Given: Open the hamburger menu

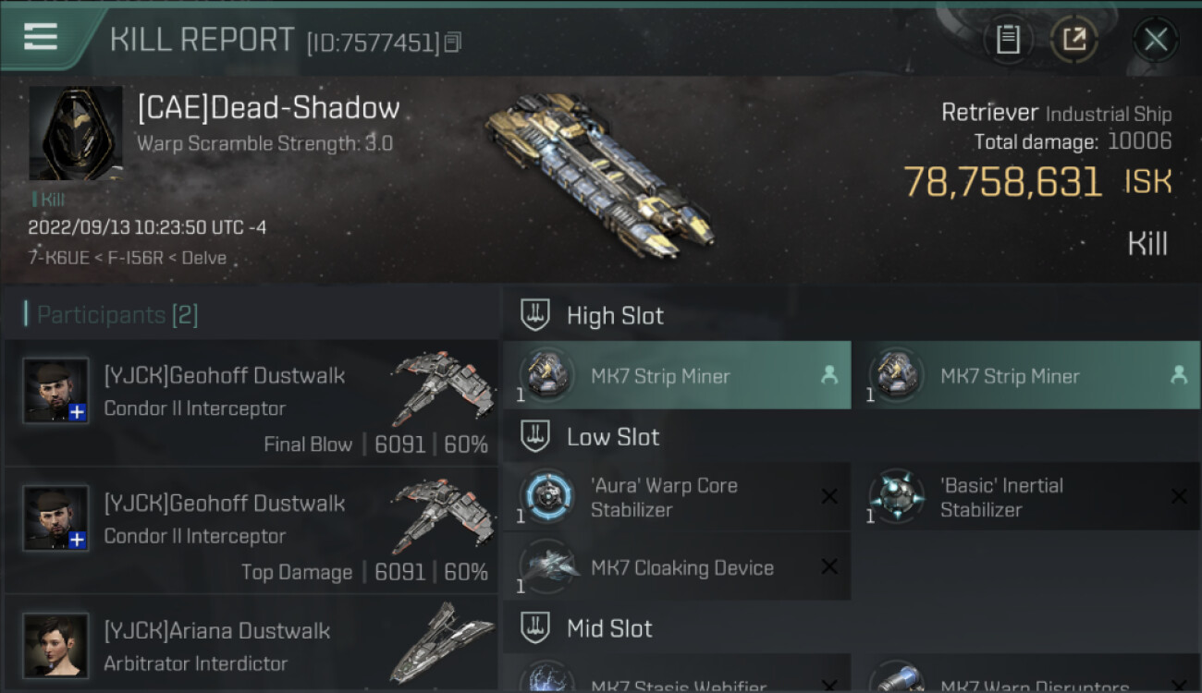Looking at the screenshot, I should pyautogui.click(x=40, y=38).
